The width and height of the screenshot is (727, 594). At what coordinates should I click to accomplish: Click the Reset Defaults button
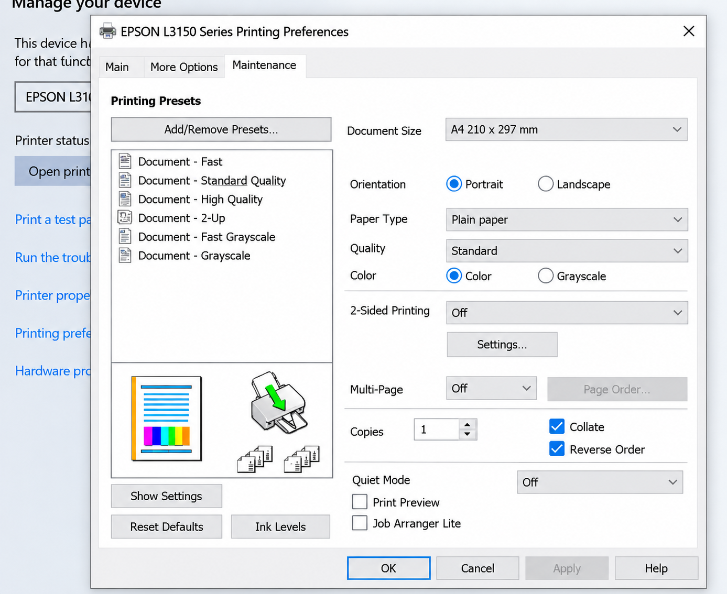166,527
